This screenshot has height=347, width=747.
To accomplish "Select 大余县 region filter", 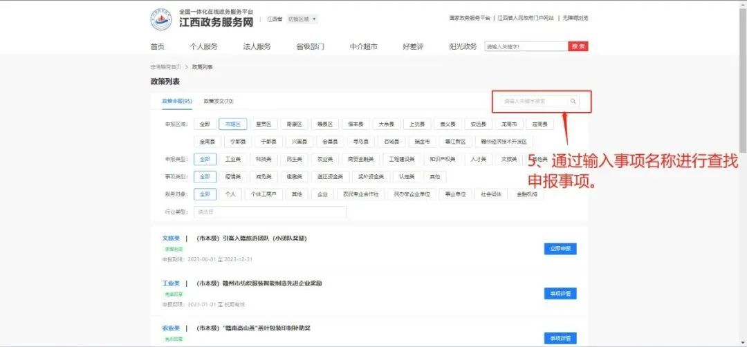I will (387, 124).
